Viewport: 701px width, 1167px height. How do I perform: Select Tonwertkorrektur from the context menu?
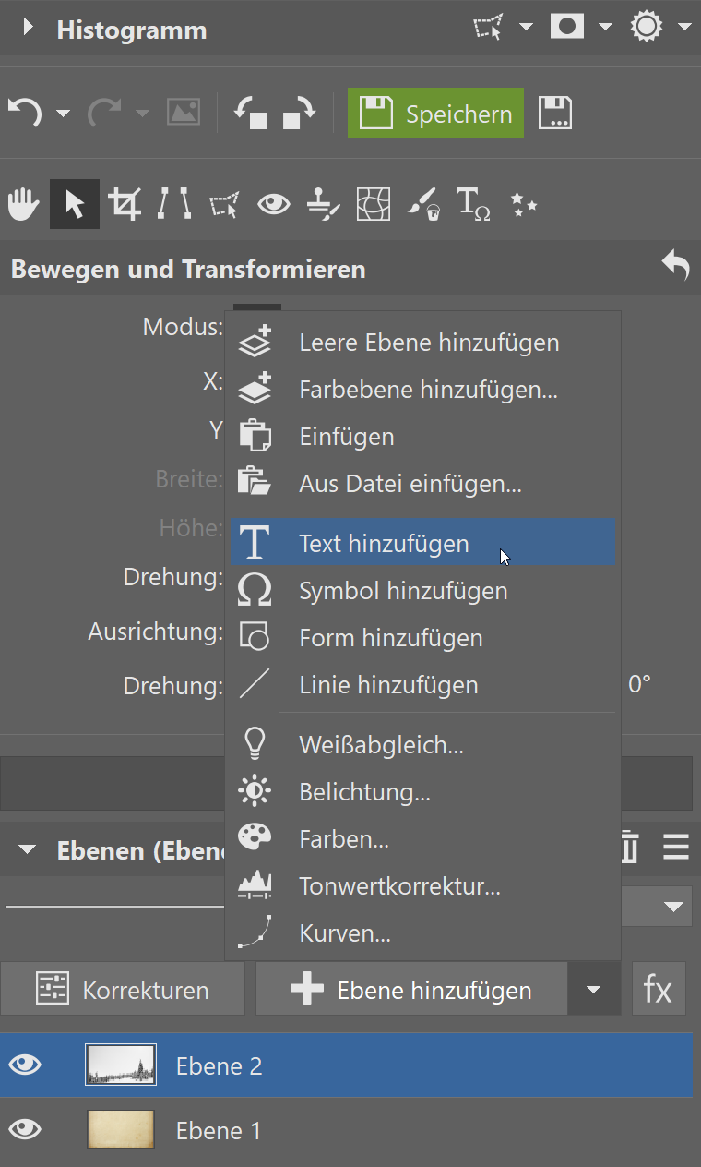(x=398, y=885)
